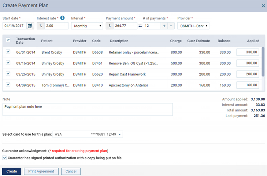Expand the Provider dropdown
Screen dimensions: 267x176
pyautogui.click(x=193, y=26)
